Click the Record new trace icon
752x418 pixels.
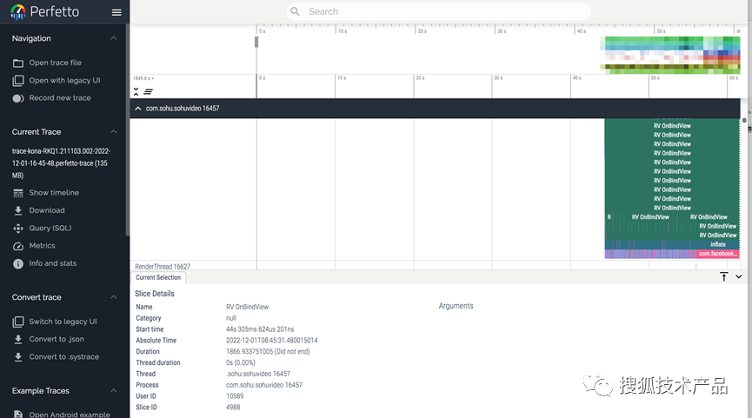tap(18, 98)
